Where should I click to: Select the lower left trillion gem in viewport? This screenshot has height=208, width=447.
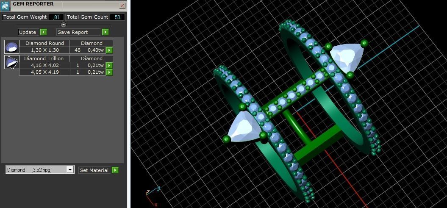(x=244, y=128)
